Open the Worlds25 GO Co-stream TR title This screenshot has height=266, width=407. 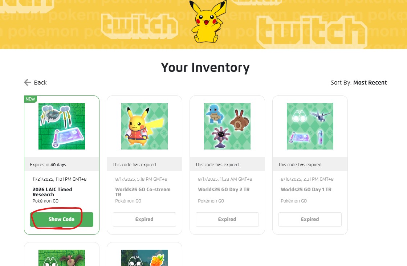(143, 192)
